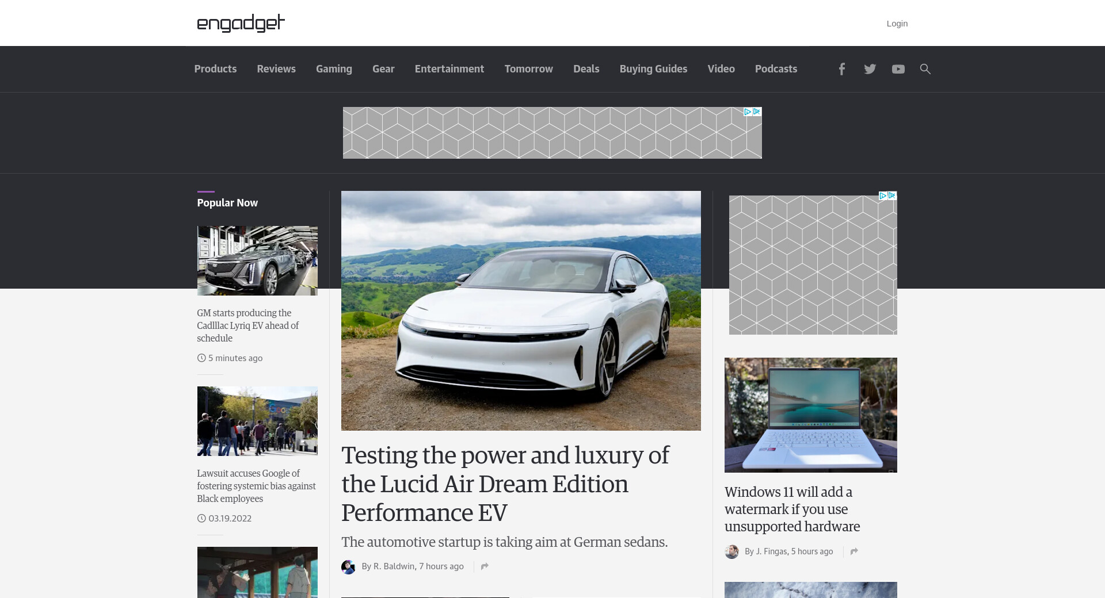The height and width of the screenshot is (598, 1105).
Task: Click R. Baldwin's author avatar
Action: point(348,567)
